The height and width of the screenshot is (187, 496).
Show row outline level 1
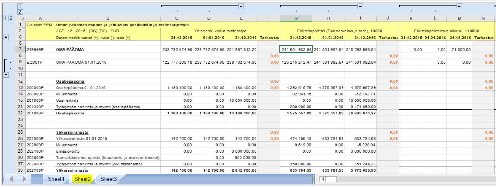click(5, 18)
